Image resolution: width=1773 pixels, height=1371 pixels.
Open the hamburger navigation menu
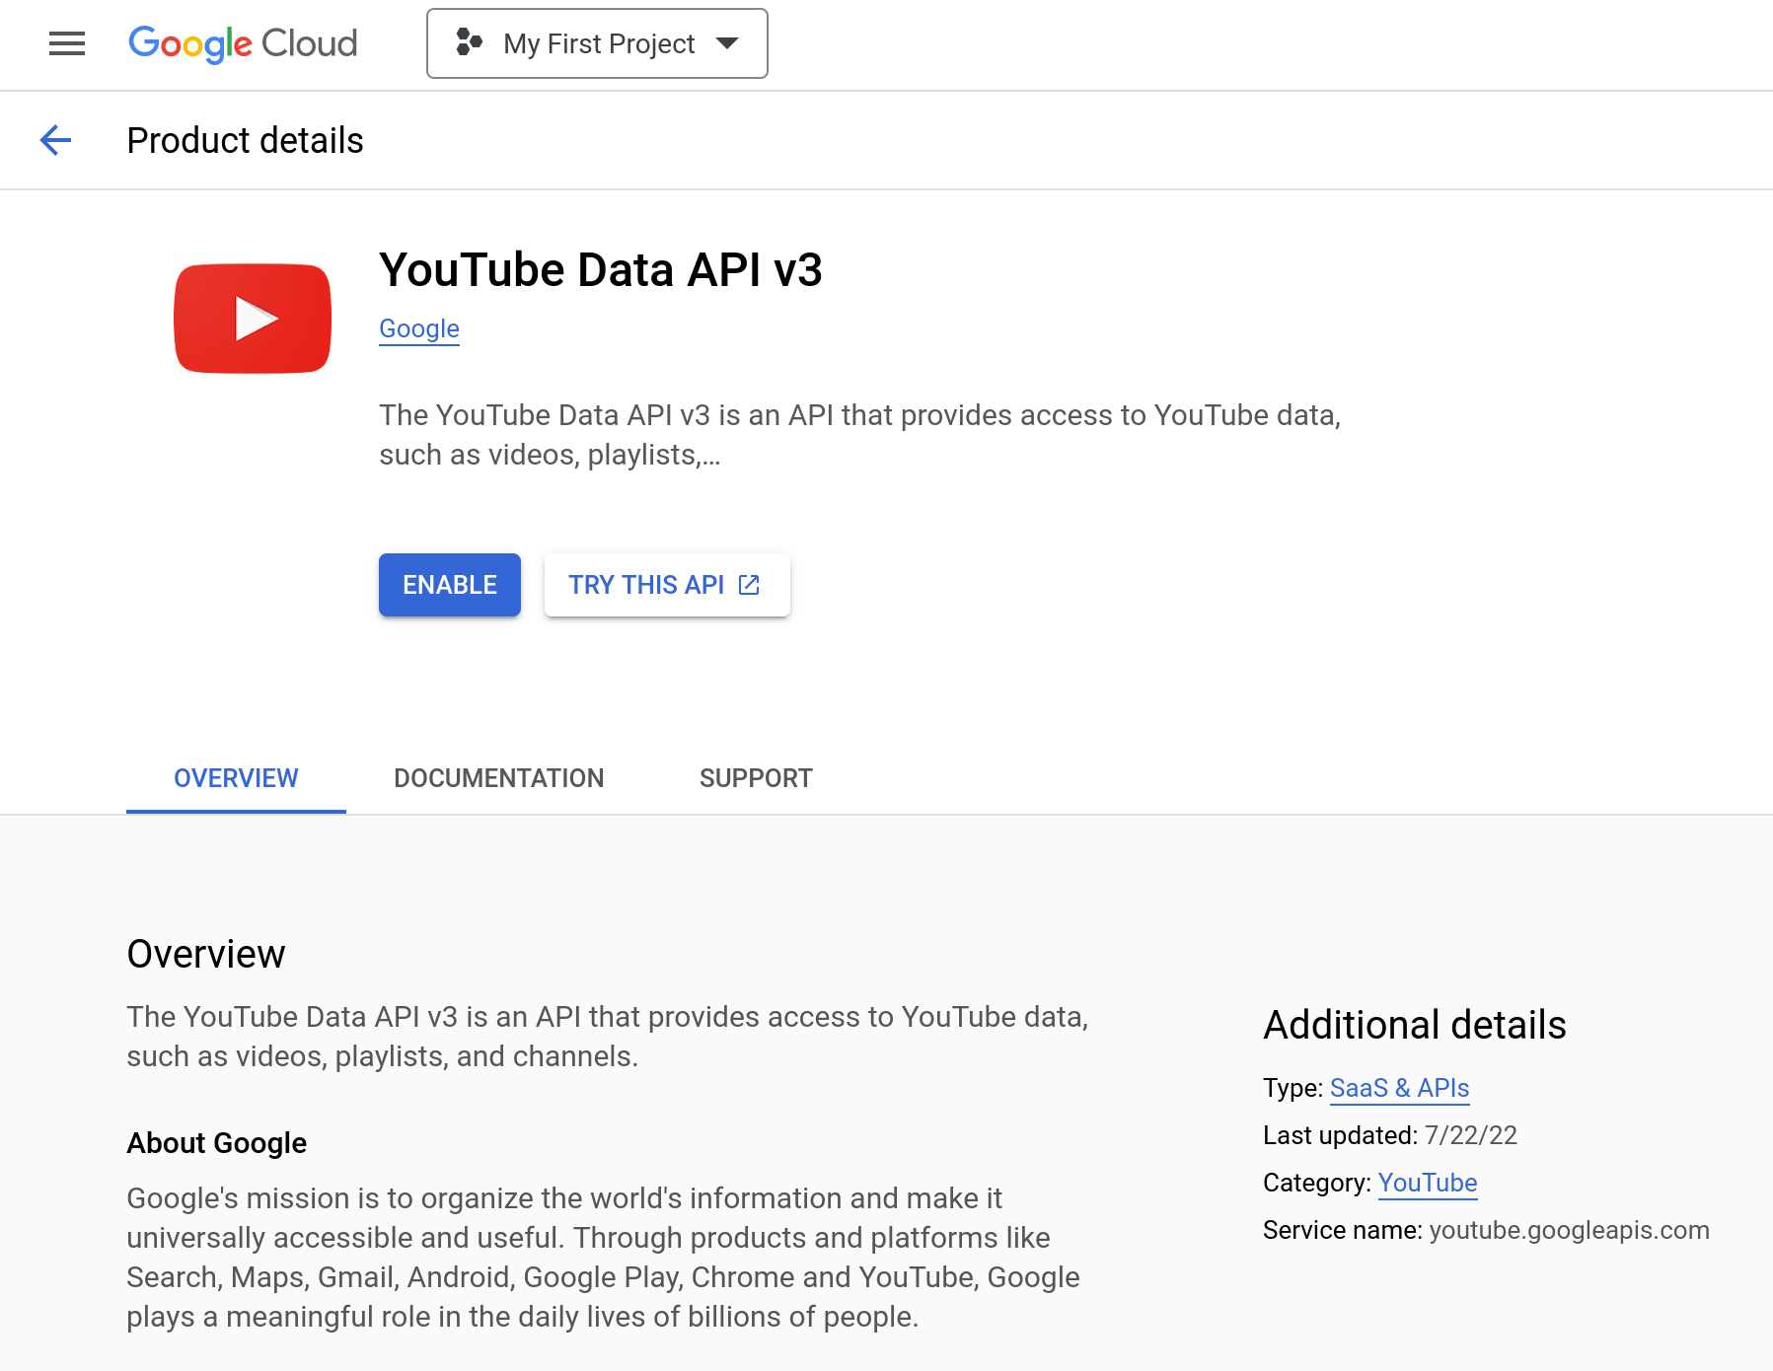tap(67, 43)
